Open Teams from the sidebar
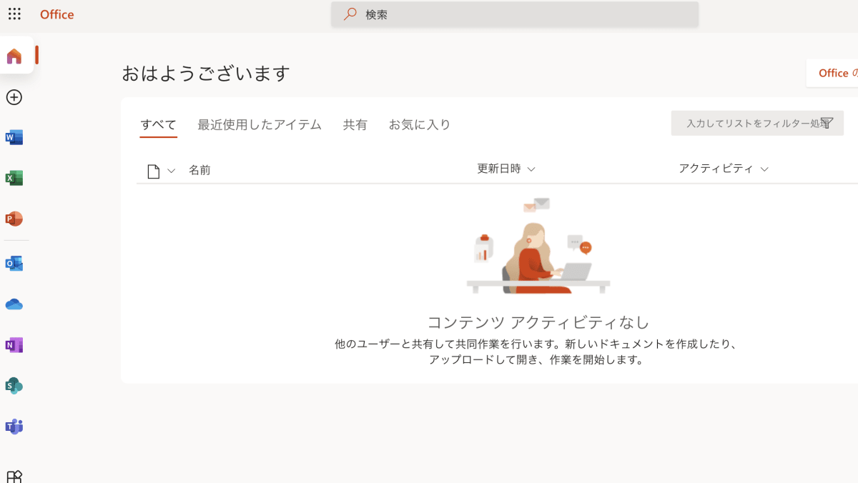Screen dimensions: 858x483 (14, 427)
